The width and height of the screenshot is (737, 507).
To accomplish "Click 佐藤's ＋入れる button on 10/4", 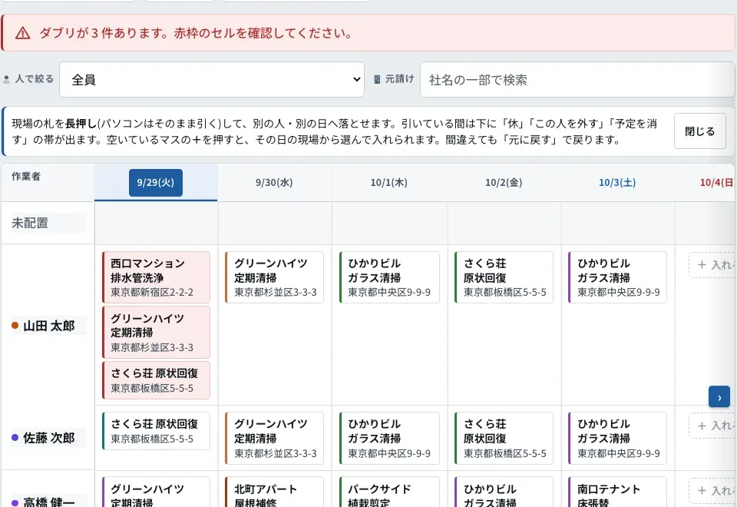I will tap(712, 426).
